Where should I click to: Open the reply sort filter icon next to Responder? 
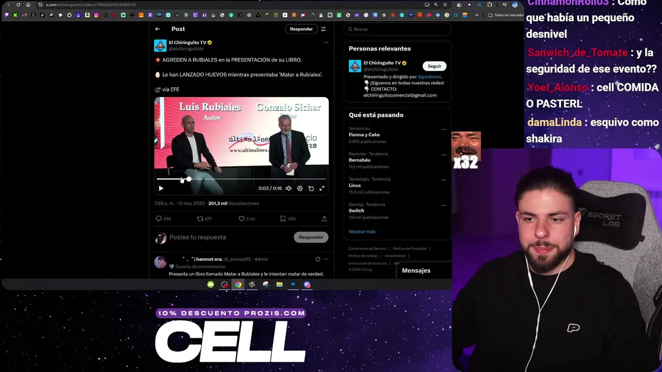[x=323, y=29]
